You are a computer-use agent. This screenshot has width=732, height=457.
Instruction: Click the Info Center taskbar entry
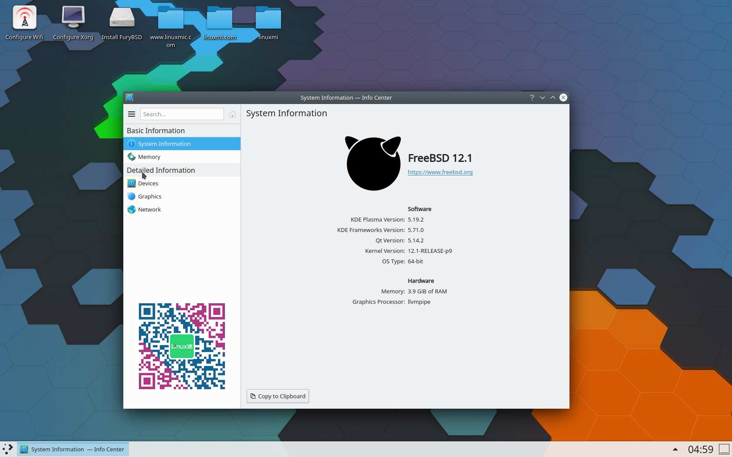pyautogui.click(x=73, y=449)
